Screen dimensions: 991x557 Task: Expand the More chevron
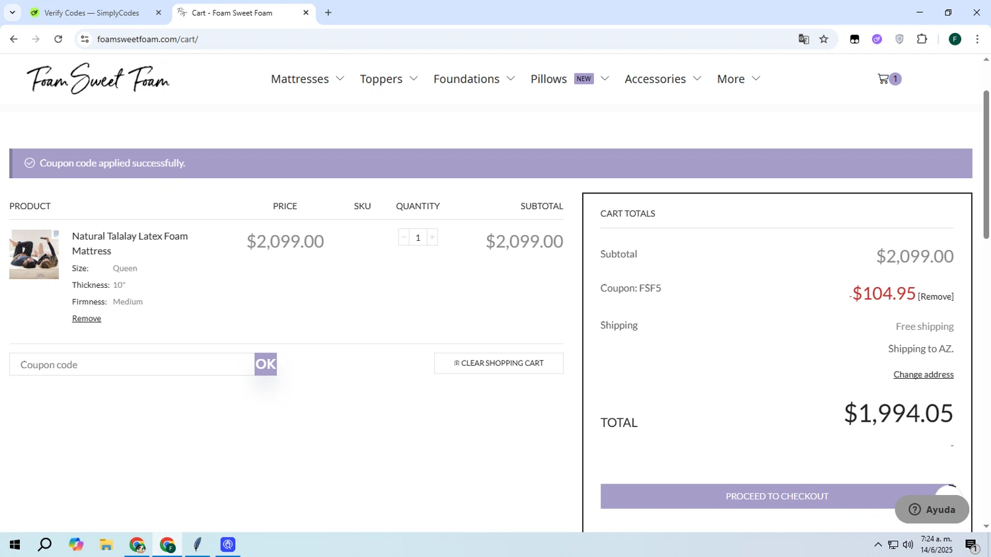coord(756,79)
